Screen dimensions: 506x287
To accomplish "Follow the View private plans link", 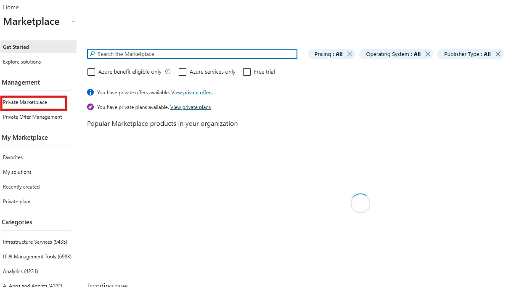I will (191, 107).
